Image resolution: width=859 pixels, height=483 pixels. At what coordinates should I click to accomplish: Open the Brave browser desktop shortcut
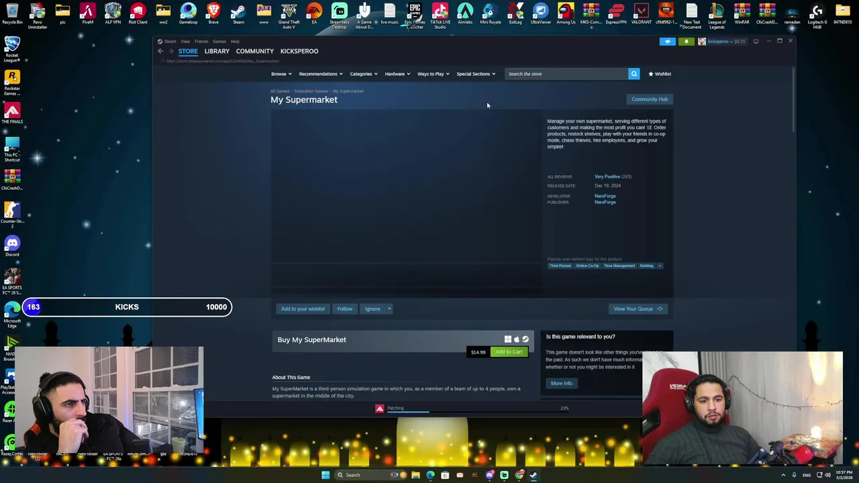tap(213, 13)
